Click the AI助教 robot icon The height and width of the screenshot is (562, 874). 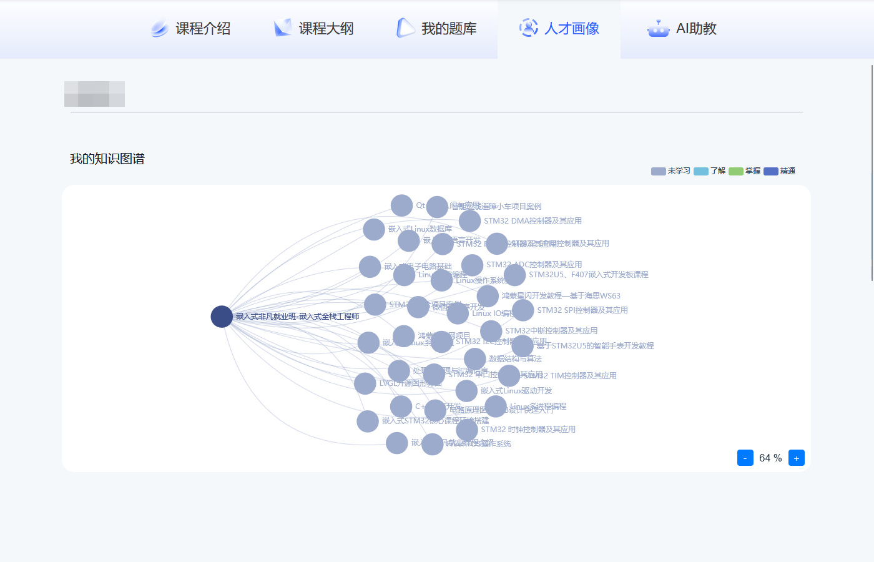coord(658,29)
